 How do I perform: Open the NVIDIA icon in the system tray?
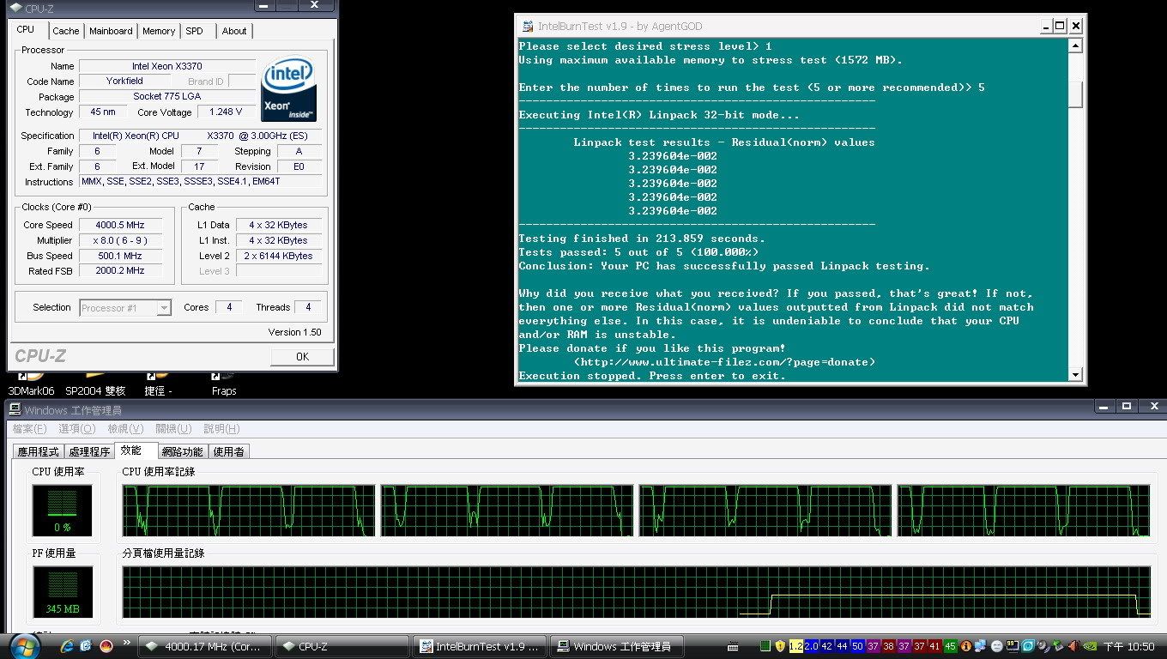[x=1088, y=646]
